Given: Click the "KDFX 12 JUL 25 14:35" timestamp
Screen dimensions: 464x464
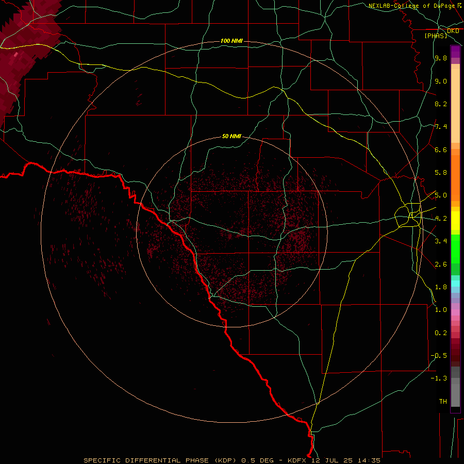Looking at the screenshot, I should click(x=334, y=460).
